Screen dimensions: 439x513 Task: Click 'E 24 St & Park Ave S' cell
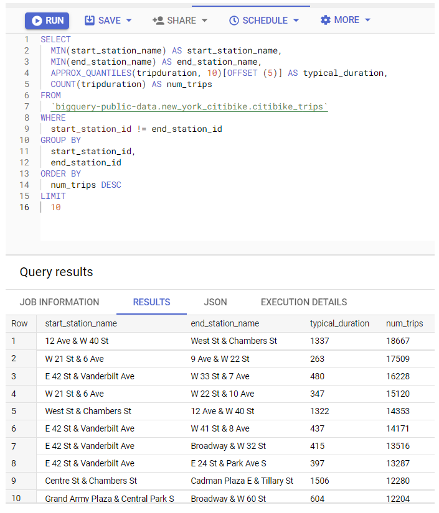click(x=229, y=463)
